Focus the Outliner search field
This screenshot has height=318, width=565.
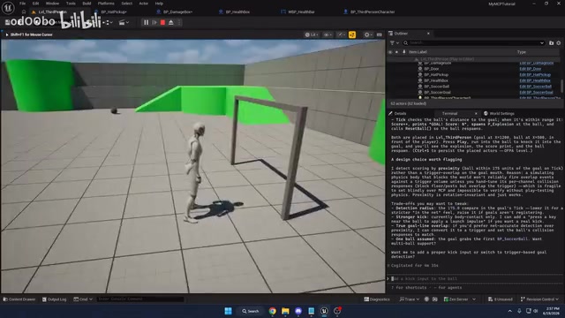tap(473, 43)
